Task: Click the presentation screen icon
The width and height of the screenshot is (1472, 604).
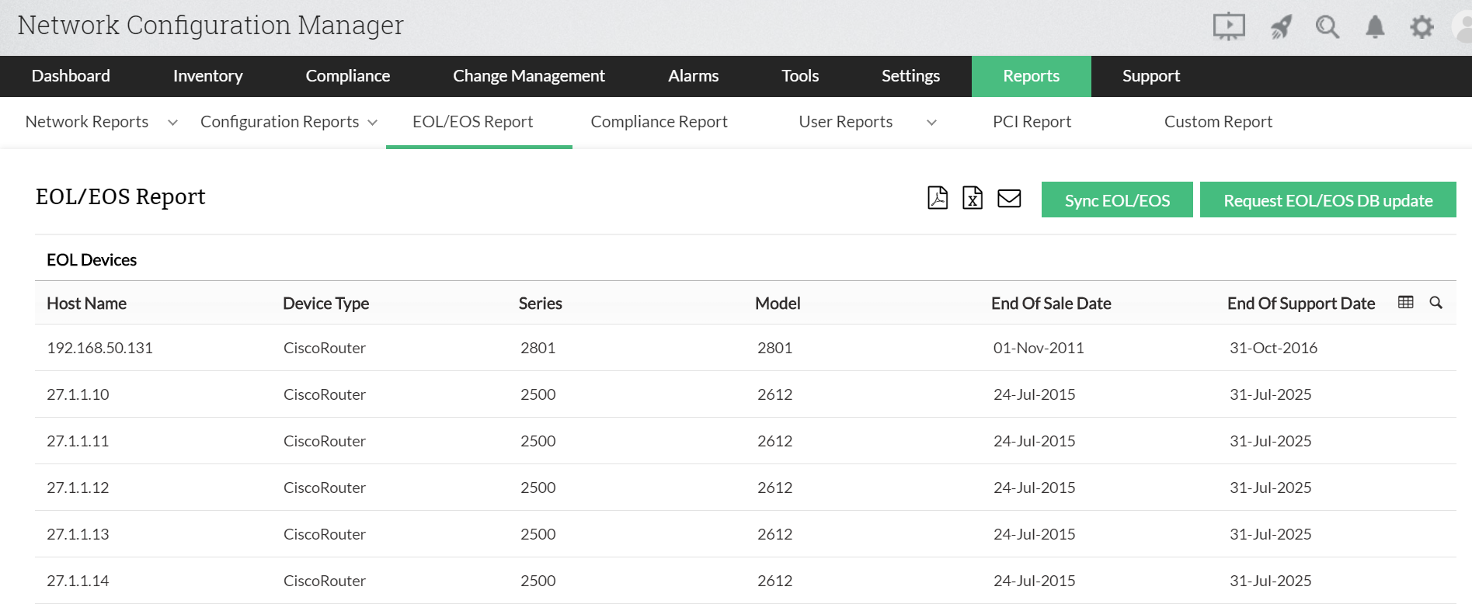Action: pos(1229,27)
